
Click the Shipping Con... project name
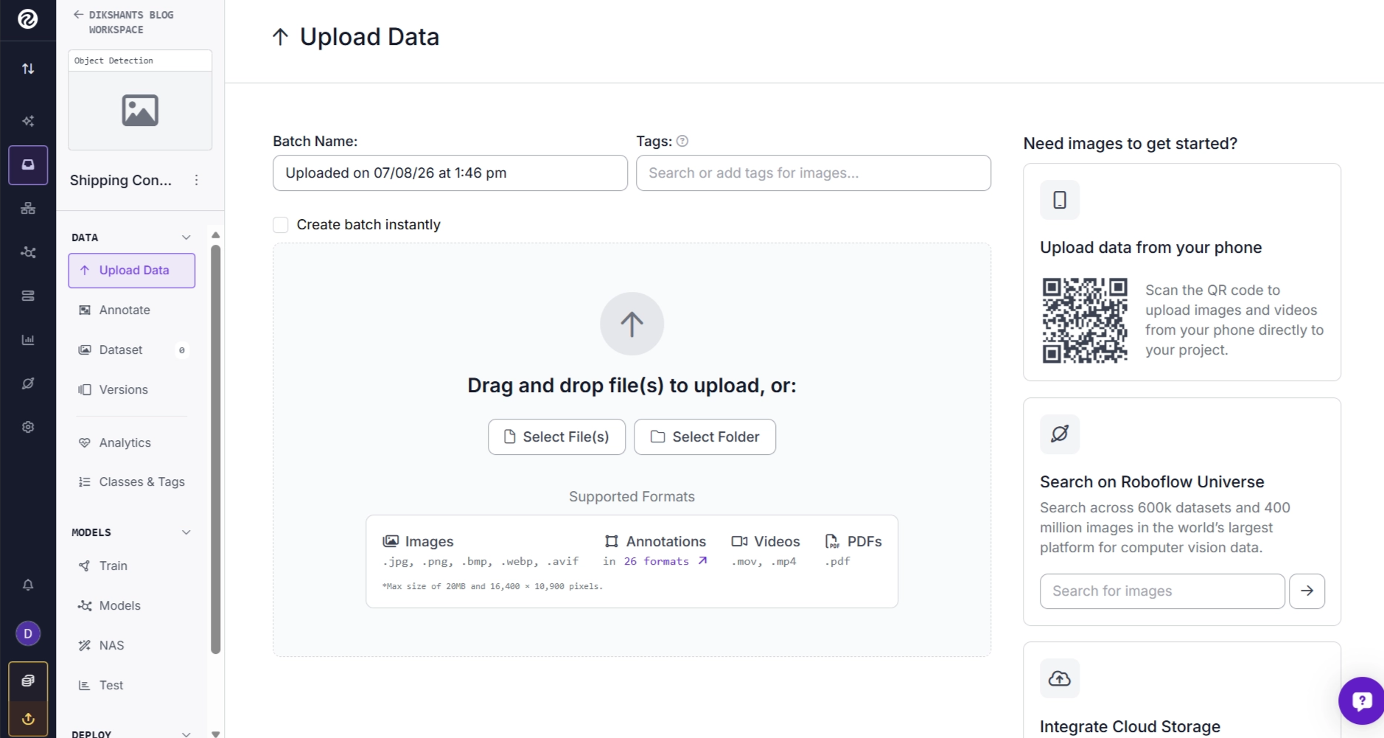pos(121,181)
